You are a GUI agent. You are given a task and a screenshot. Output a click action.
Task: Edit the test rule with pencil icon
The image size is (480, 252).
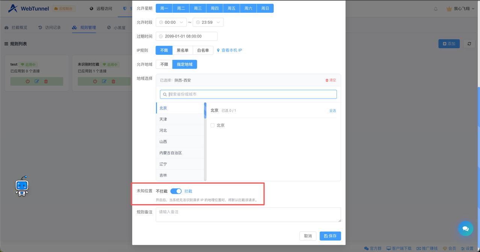tap(37, 81)
